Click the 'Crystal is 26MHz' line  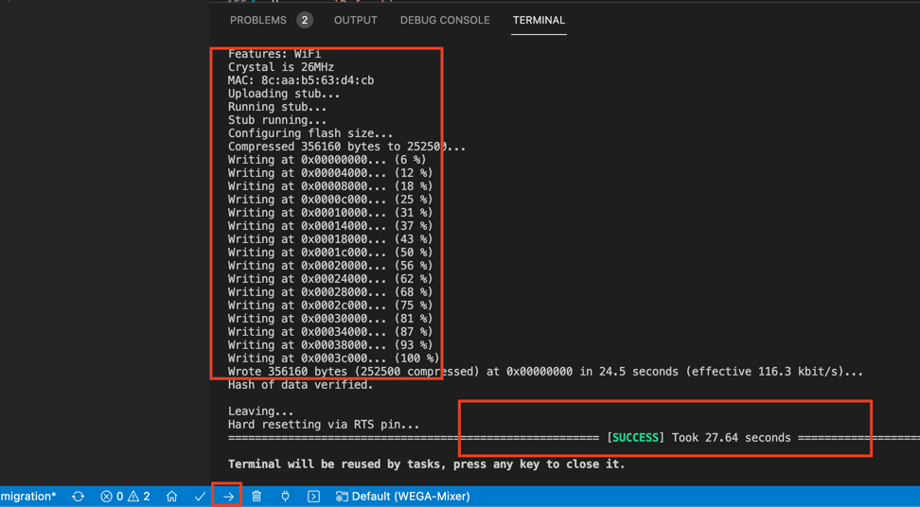point(281,67)
